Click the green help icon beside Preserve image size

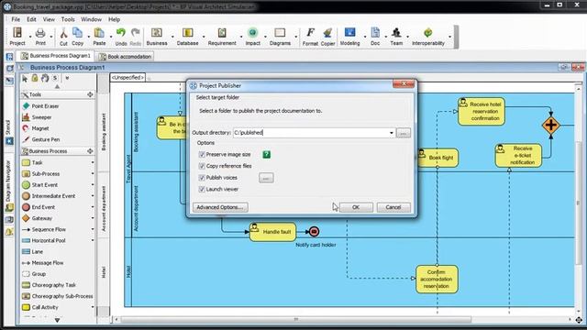tap(266, 155)
